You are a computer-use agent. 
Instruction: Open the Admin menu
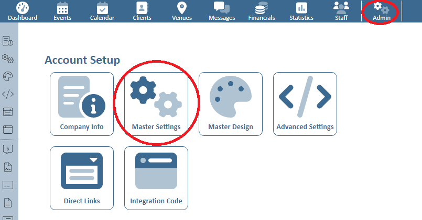point(381,11)
